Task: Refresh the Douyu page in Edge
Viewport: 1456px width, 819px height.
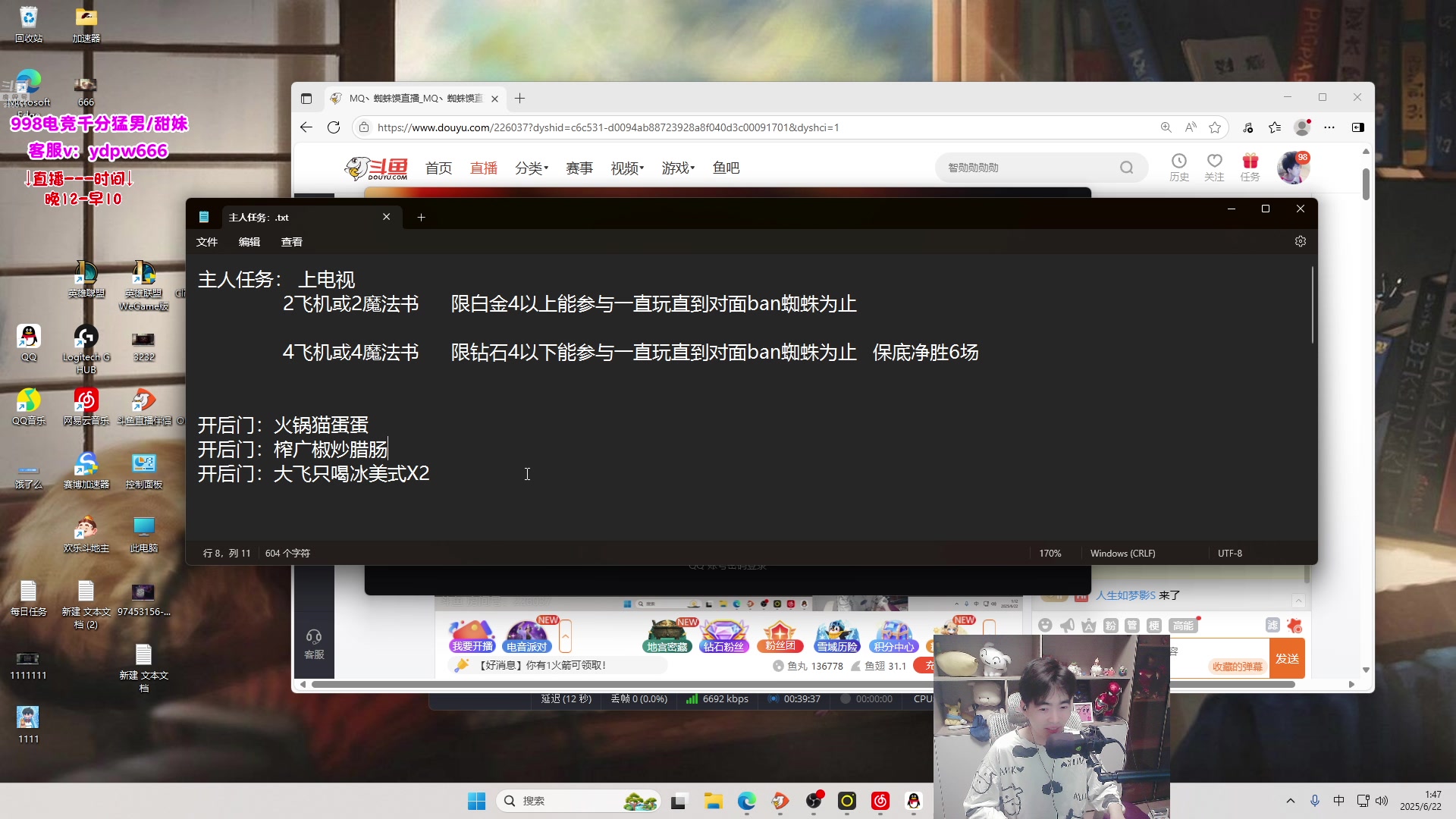Action: coord(334,127)
